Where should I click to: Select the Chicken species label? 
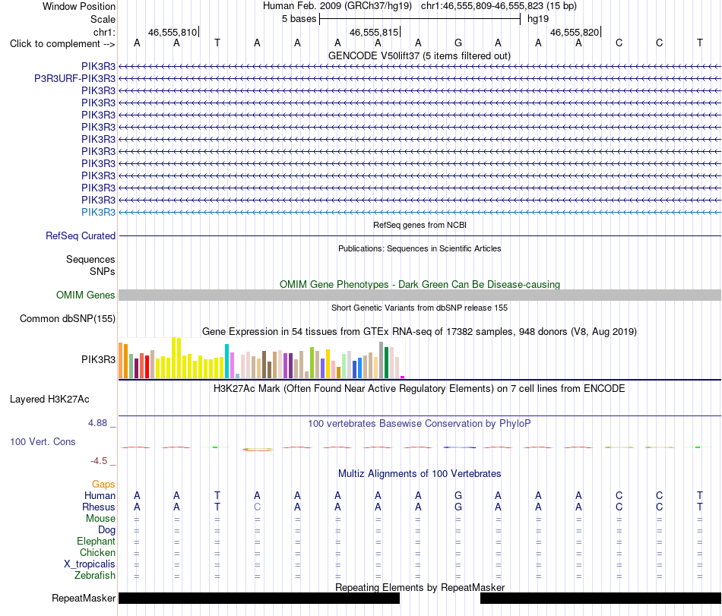pos(97,552)
